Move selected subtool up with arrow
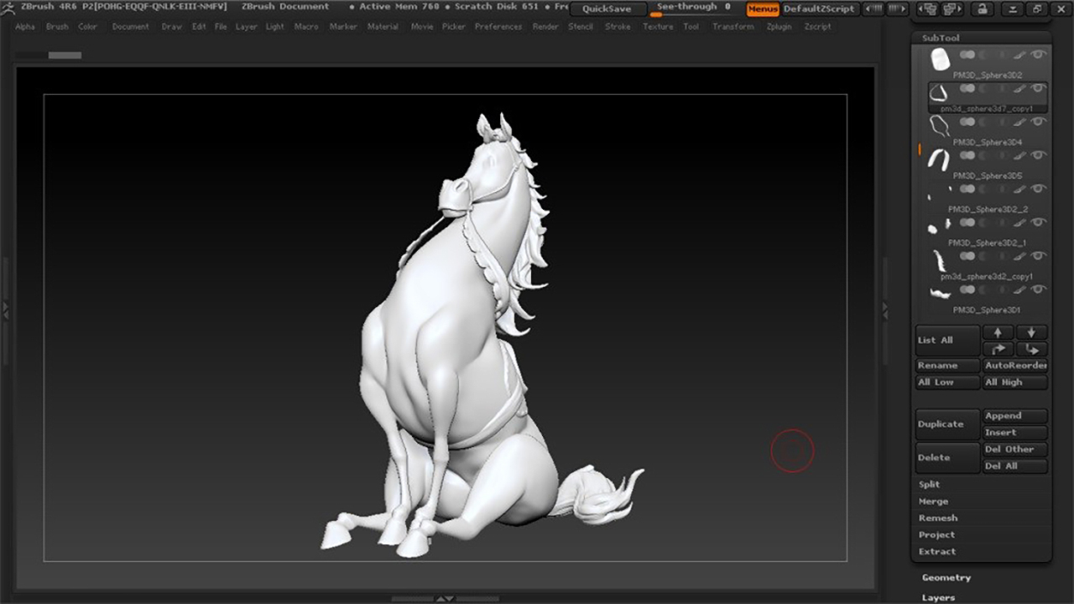The width and height of the screenshot is (1074, 604). 998,332
